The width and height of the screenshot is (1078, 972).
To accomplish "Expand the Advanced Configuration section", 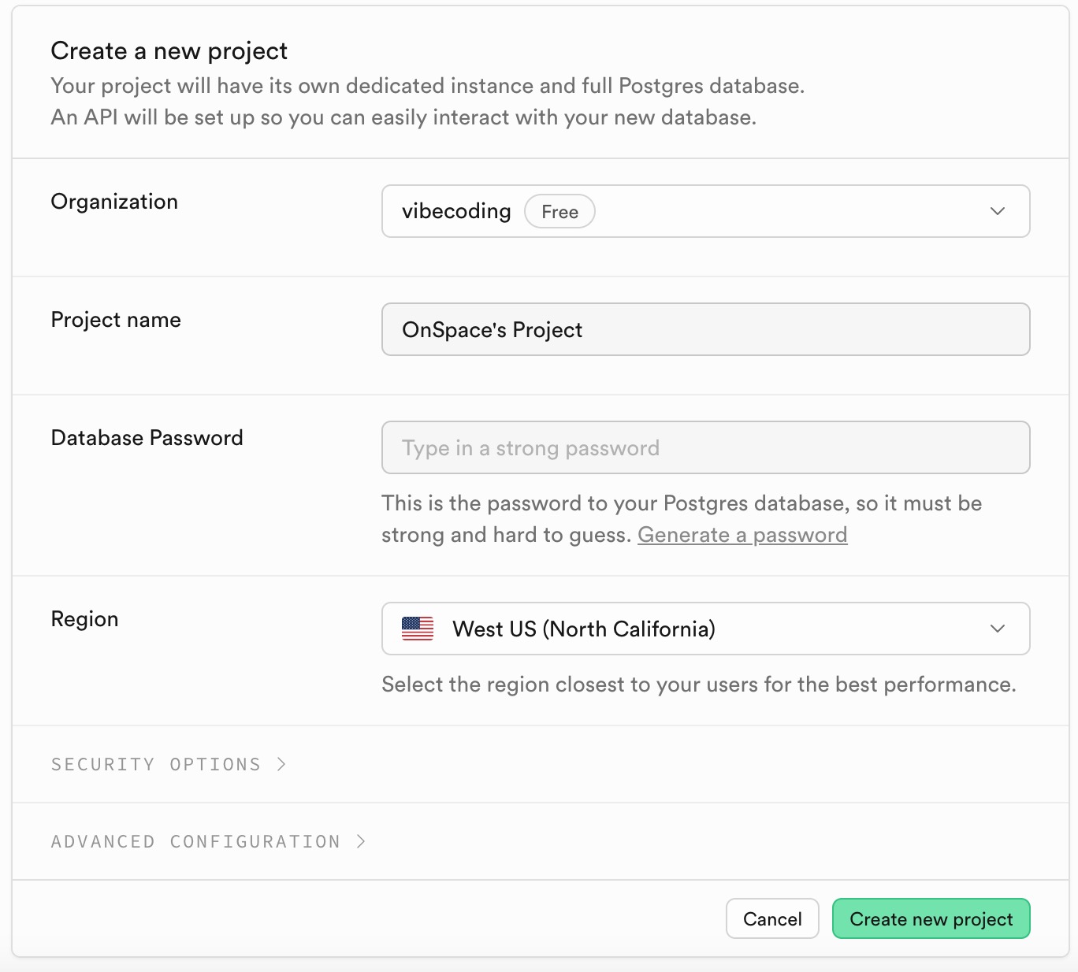I will tap(208, 841).
